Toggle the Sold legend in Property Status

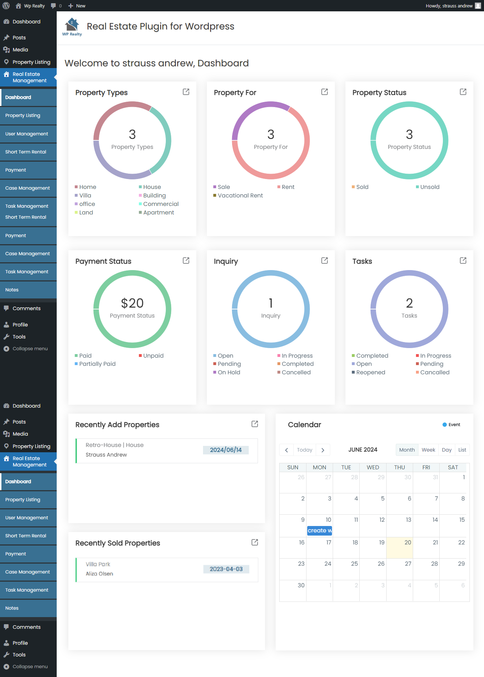[x=360, y=187]
